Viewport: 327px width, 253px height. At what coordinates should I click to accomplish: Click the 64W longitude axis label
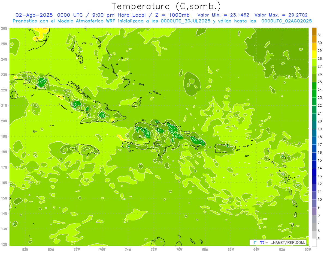click(x=256, y=249)
